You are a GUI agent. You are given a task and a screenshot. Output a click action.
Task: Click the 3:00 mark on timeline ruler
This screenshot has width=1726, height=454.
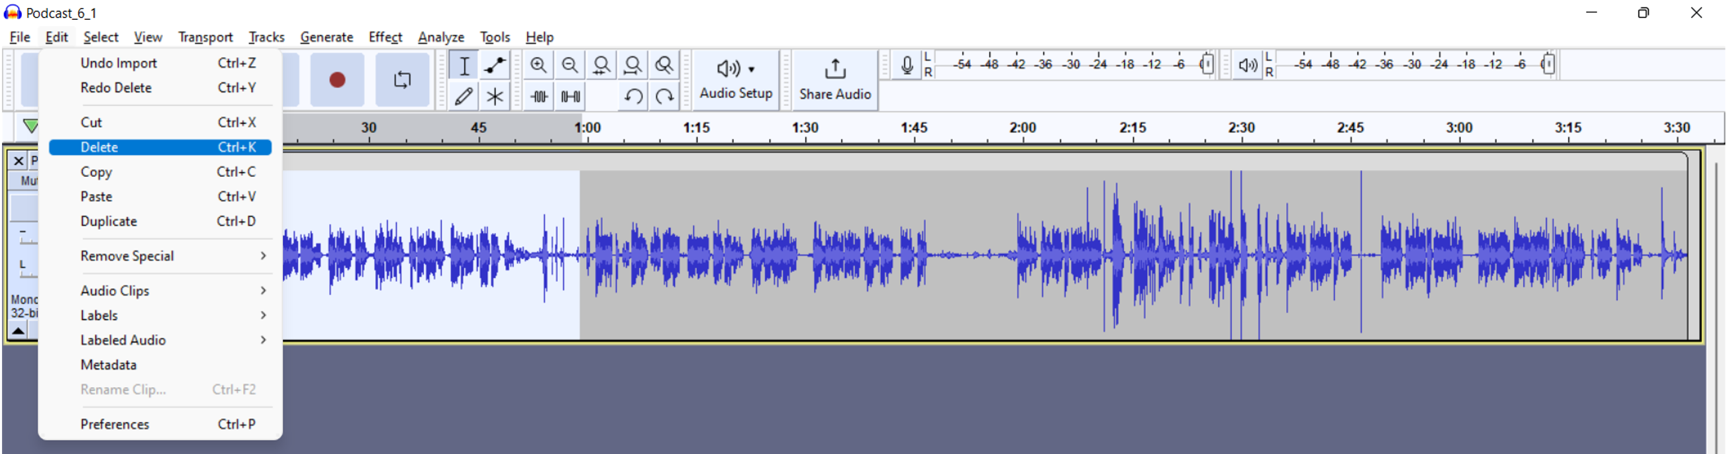(1458, 128)
